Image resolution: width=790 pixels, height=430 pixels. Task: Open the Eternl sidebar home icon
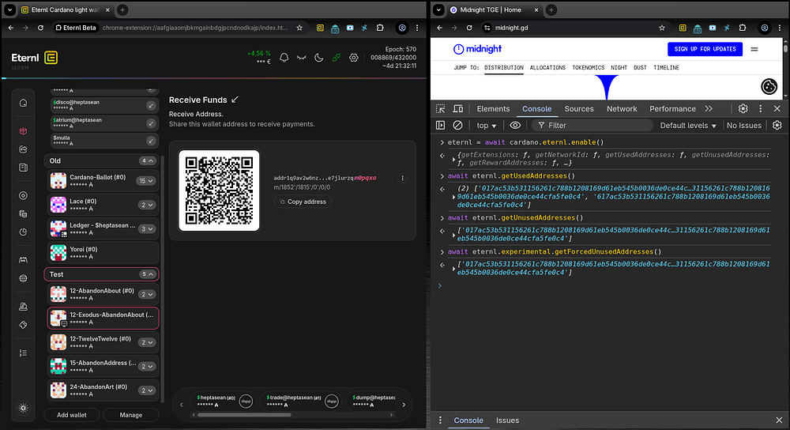point(23,104)
